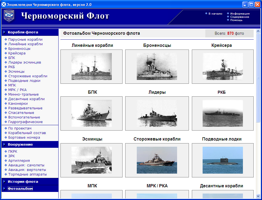Open Информация in the header menu
Image resolution: width=262 pixels, height=200 pixels.
pos(240,14)
